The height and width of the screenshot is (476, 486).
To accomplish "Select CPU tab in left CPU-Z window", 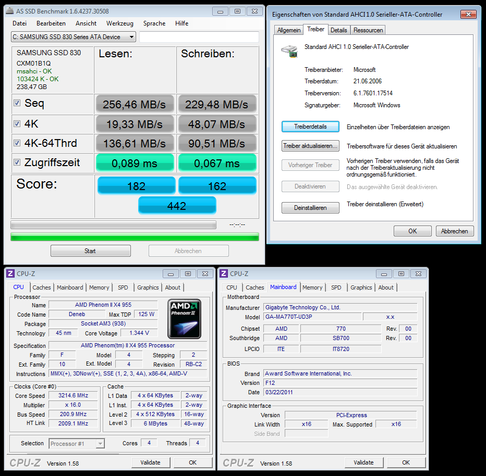I will [x=18, y=287].
